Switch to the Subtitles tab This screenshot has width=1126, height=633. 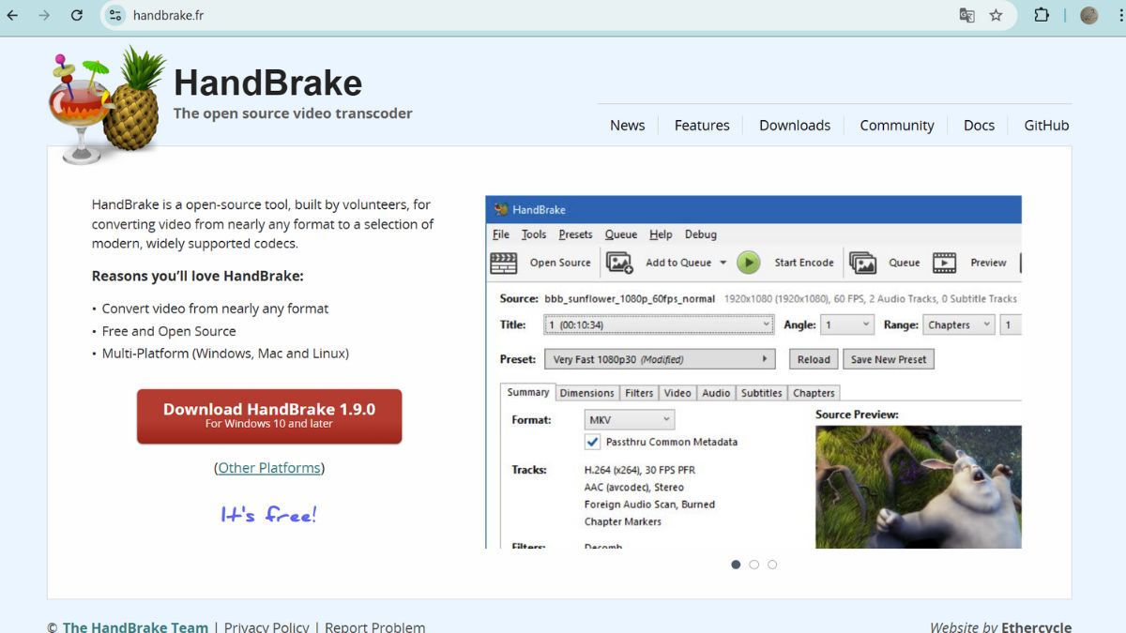[x=761, y=393]
